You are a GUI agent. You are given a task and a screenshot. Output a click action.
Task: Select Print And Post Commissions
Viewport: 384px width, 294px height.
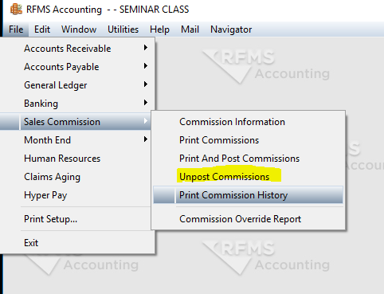pos(249,159)
